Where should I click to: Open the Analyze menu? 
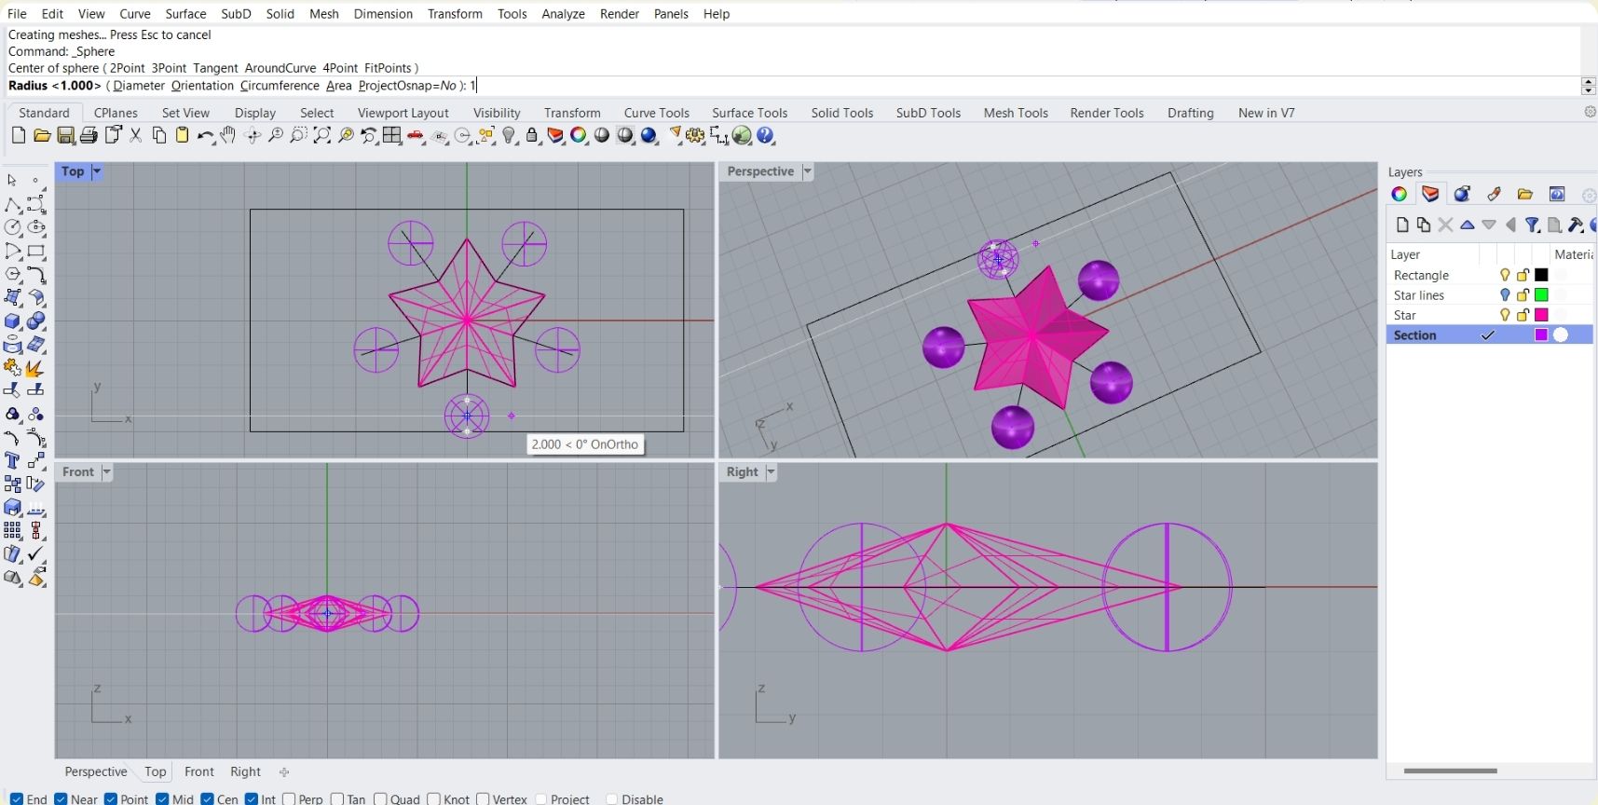(563, 14)
